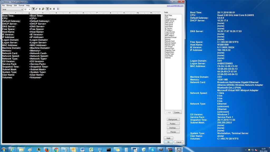Viewport: 270px width, 152px height.
Task: Select OS Version in Fields list
Action: 169,46
